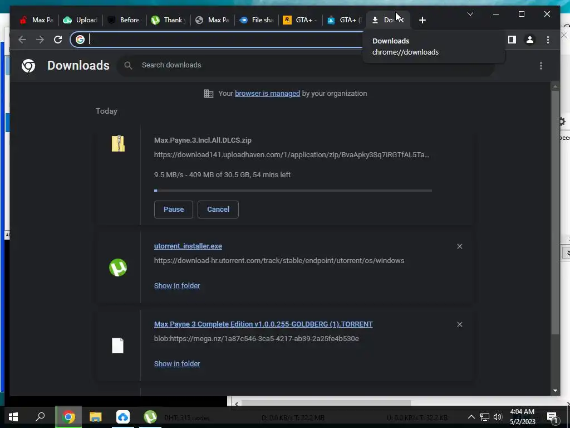The width and height of the screenshot is (570, 428).
Task: Click the Today date heading
Action: click(106, 111)
